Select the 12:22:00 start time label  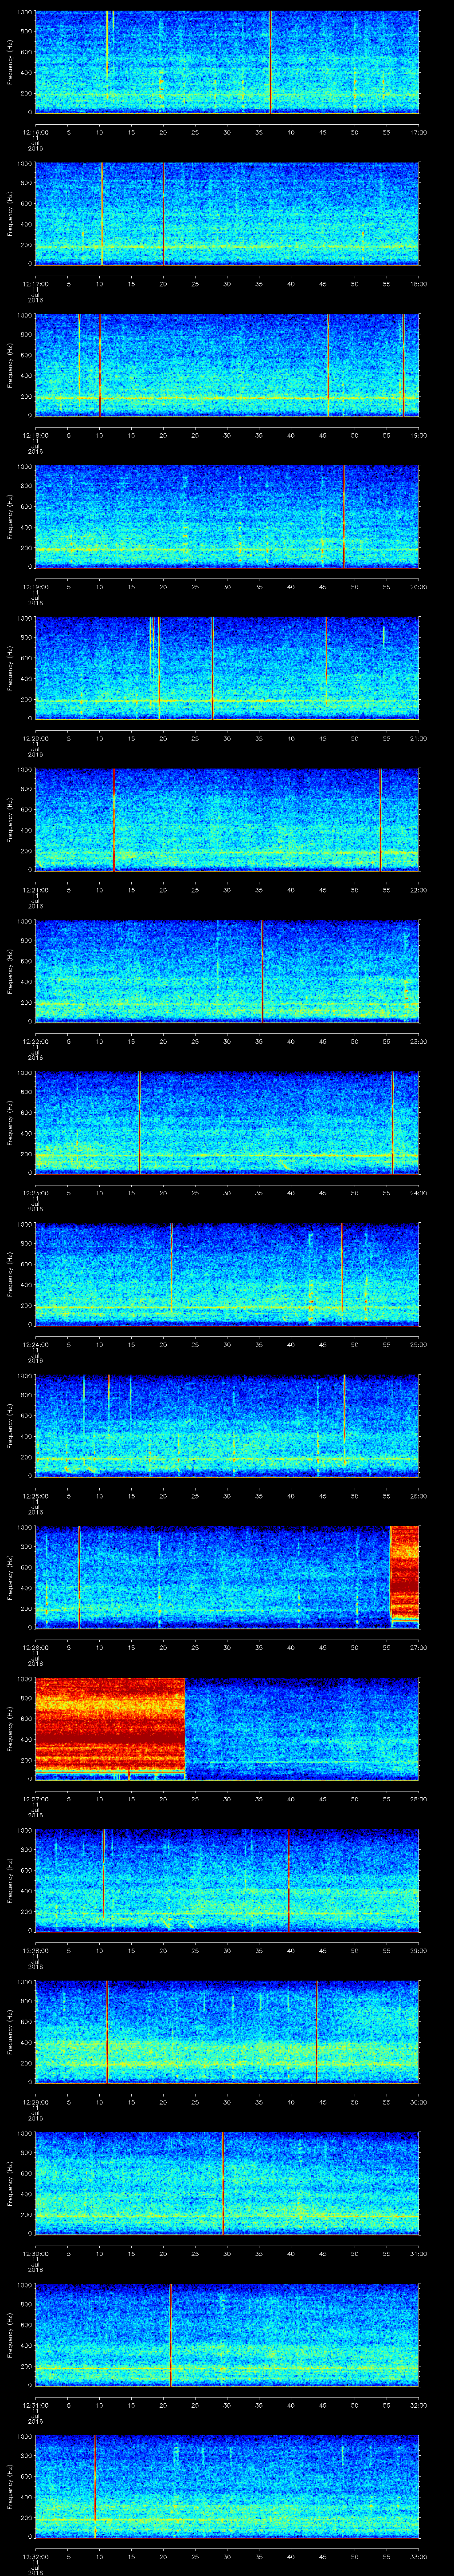point(35,1041)
